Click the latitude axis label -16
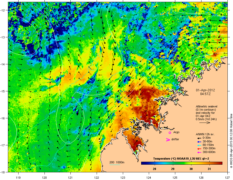The height and width of the screenshot is (180, 233). [x=3, y=118]
